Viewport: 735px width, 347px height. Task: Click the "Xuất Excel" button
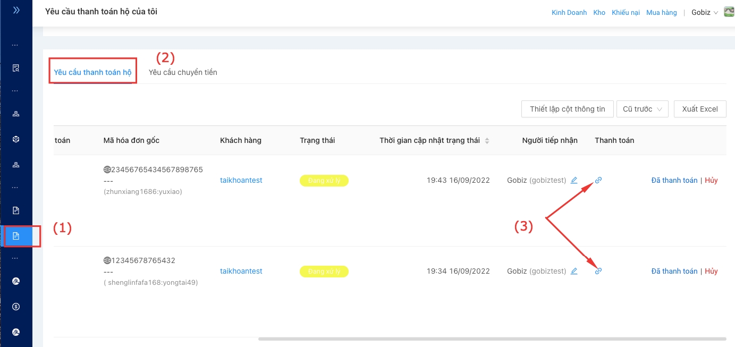[x=700, y=109]
